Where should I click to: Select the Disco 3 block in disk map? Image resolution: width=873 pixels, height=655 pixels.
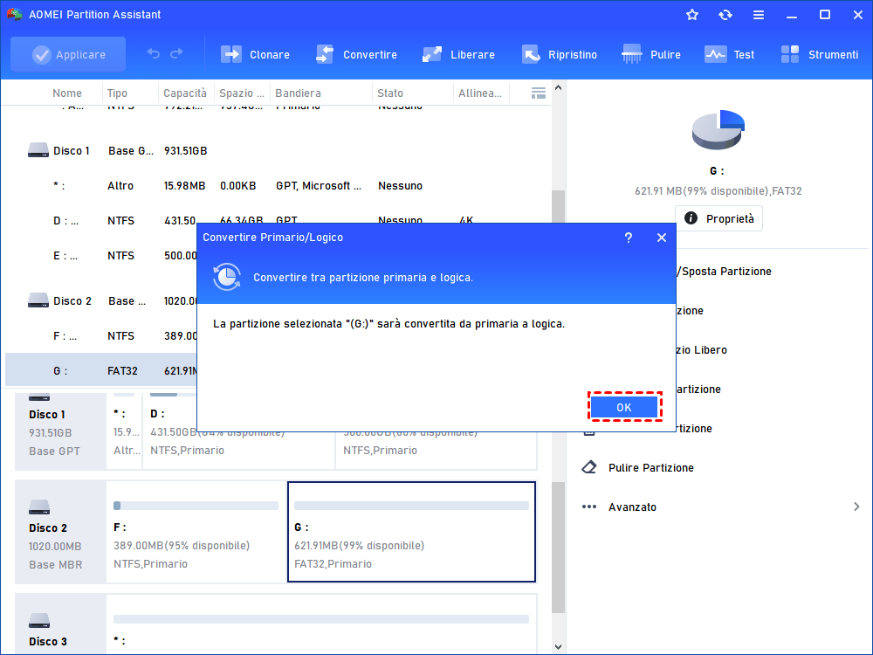pyautogui.click(x=60, y=624)
